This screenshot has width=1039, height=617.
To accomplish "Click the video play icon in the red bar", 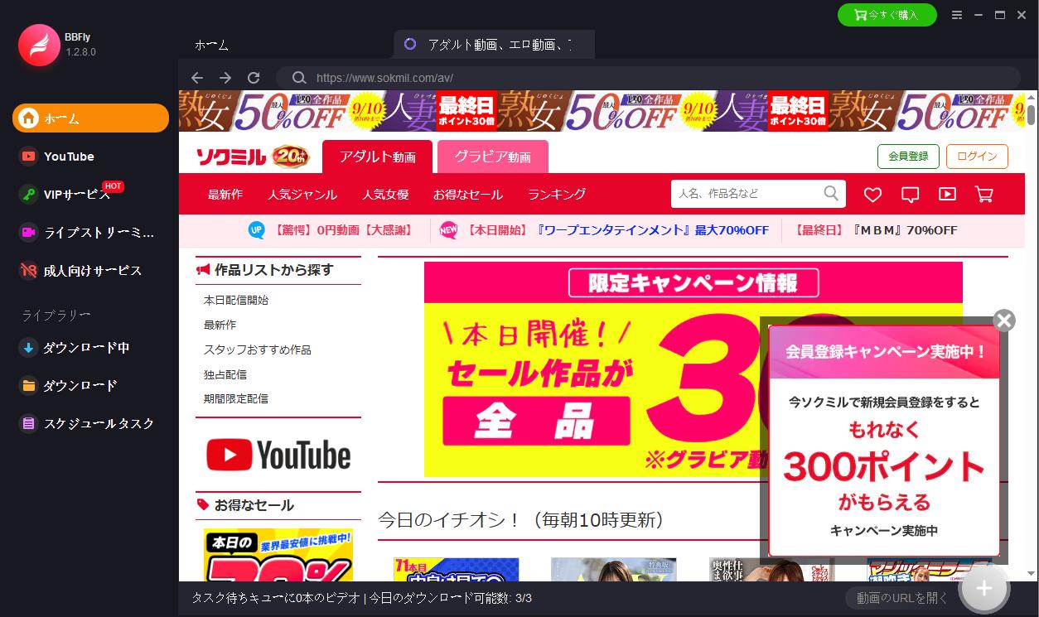I will click(x=947, y=194).
